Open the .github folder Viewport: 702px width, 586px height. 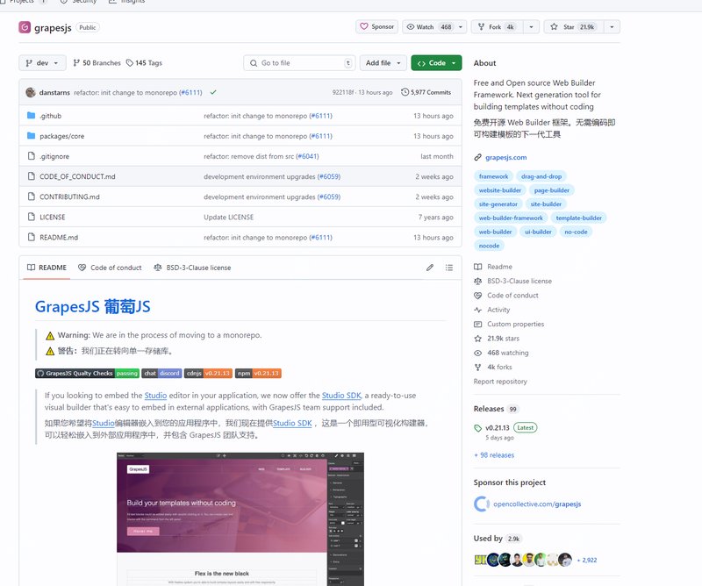pos(50,116)
